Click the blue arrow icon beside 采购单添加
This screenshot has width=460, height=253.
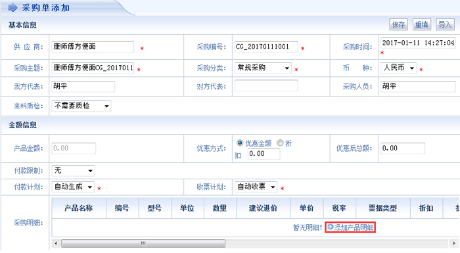[12, 7]
